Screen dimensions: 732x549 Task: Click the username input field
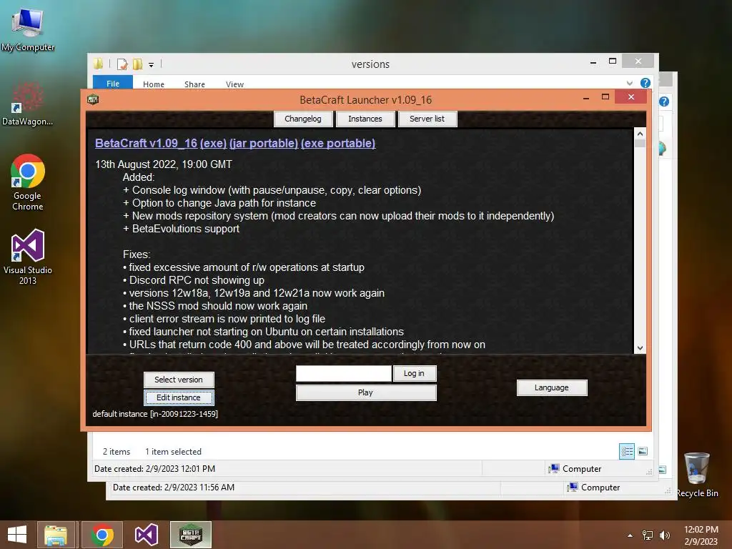(344, 373)
